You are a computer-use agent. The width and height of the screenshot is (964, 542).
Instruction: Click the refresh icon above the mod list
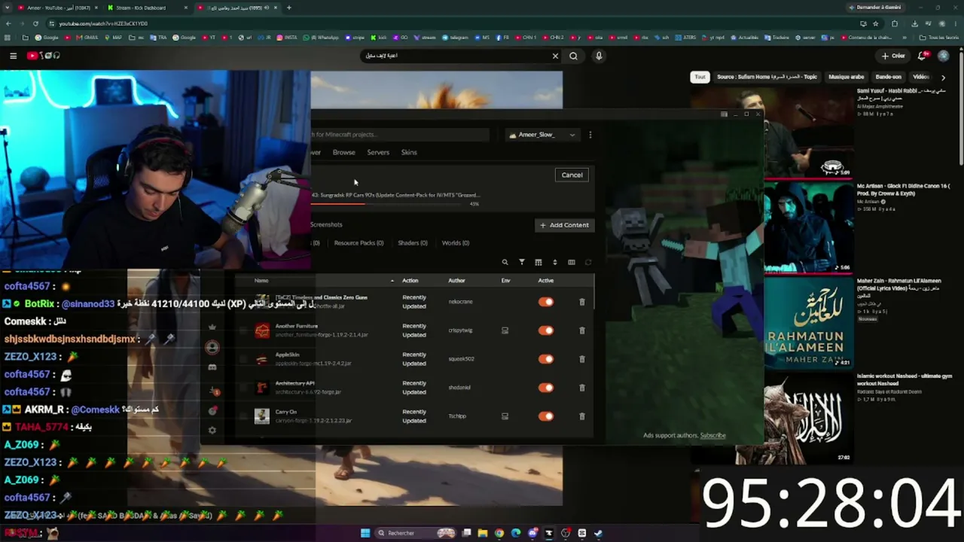[x=588, y=263]
